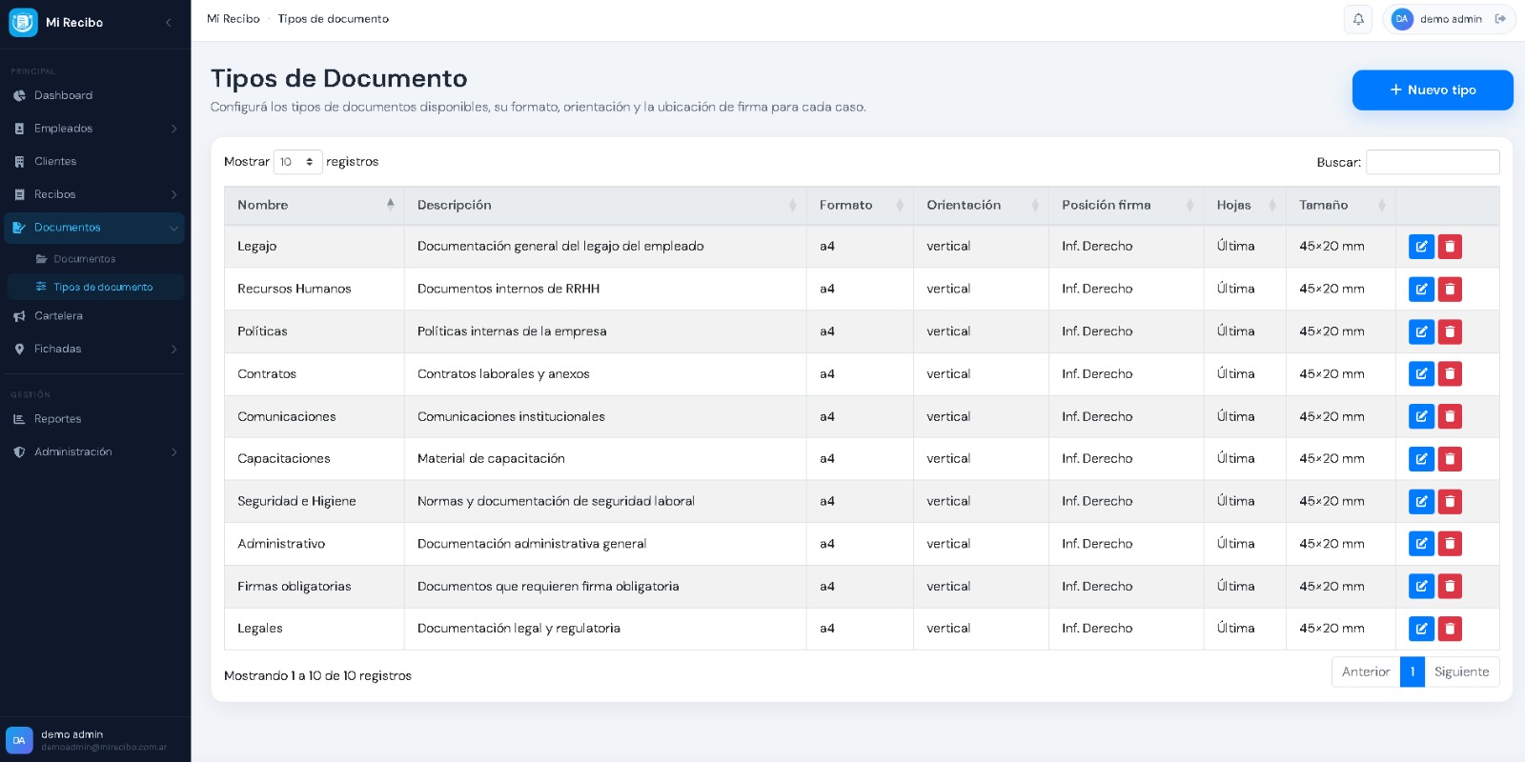Edit the Contratos document type
This screenshot has height=762, width=1525.
coord(1421,374)
